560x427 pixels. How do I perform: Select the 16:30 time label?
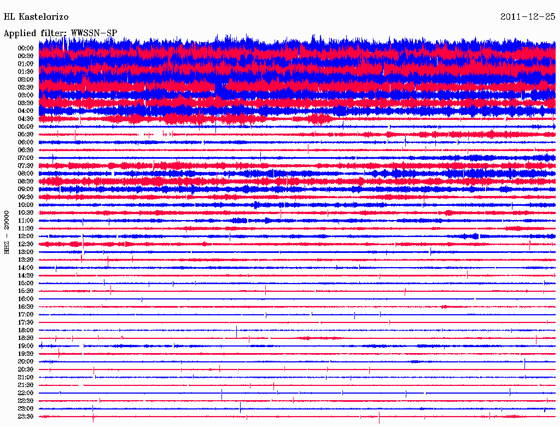[26, 307]
